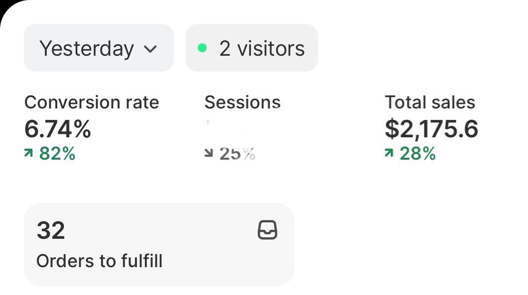Viewport: 528px width, 295px height.
Task: Click the 82% conversion change figure
Action: point(57,154)
